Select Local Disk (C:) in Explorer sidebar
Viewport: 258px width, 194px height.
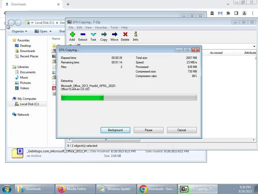pyautogui.click(x=27, y=104)
